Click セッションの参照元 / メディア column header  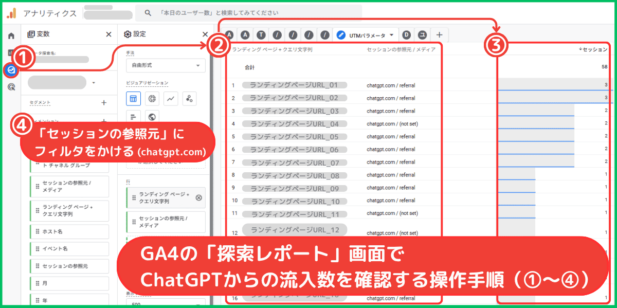click(401, 50)
